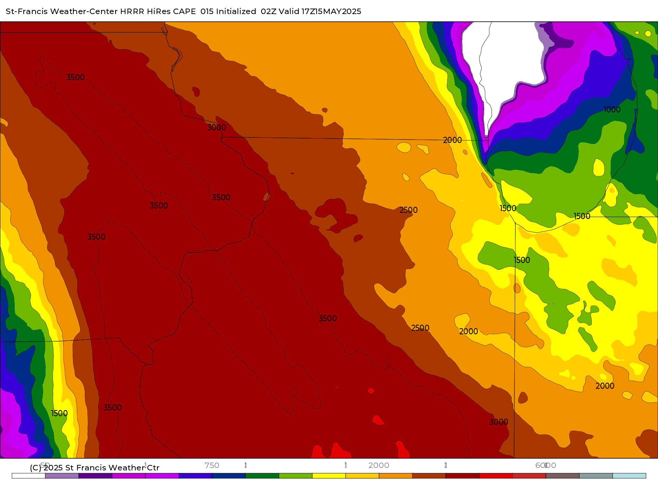The height and width of the screenshot is (480, 658).
Task: Select the pale light-blue swatch ending the color bar
Action: coord(630,476)
